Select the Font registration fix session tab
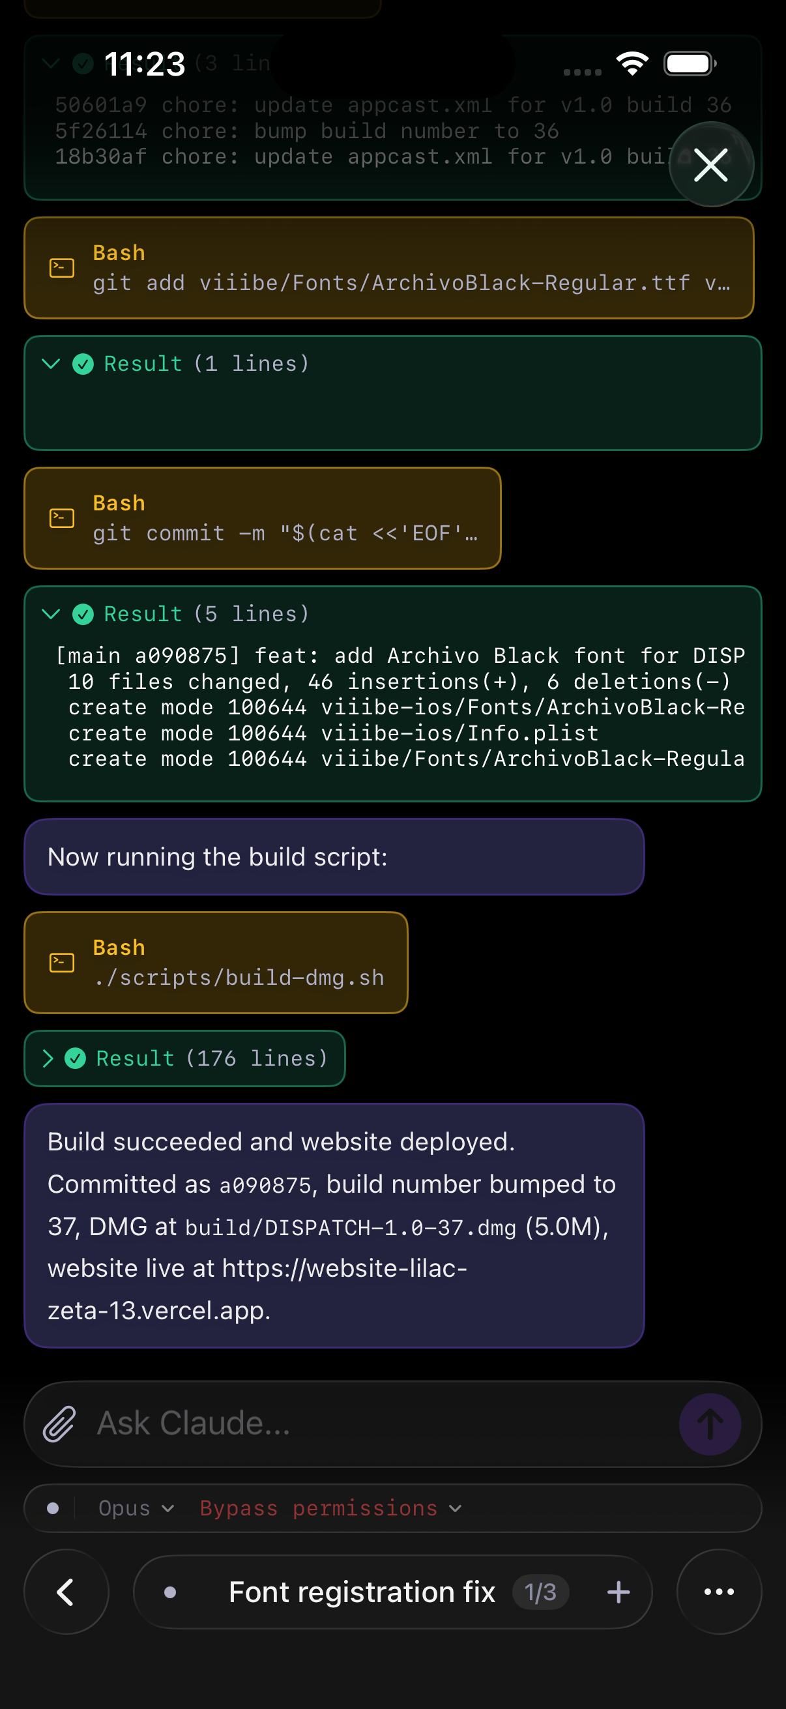This screenshot has height=1709, width=786. 362,1592
